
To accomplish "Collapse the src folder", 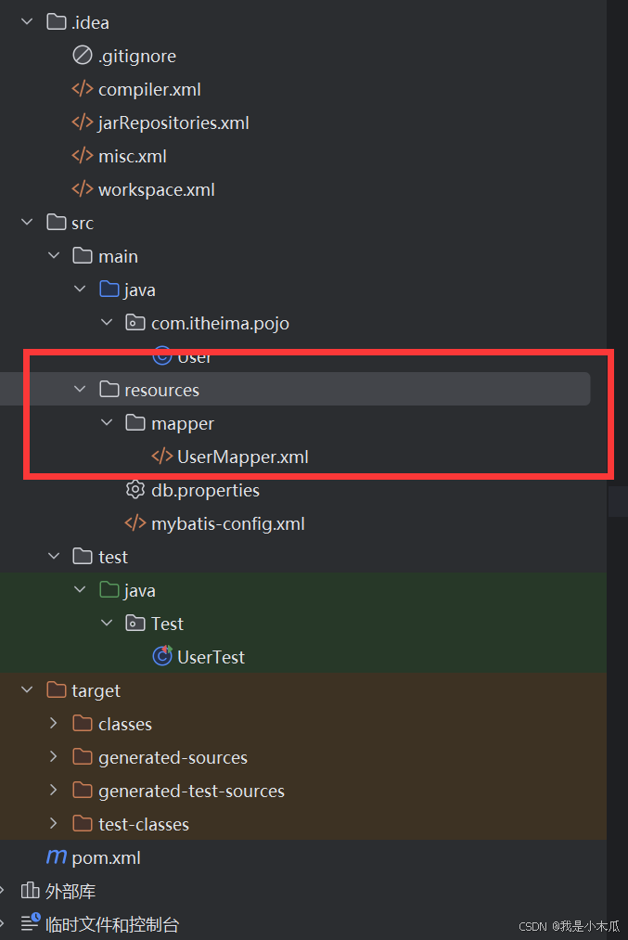I will coord(27,222).
